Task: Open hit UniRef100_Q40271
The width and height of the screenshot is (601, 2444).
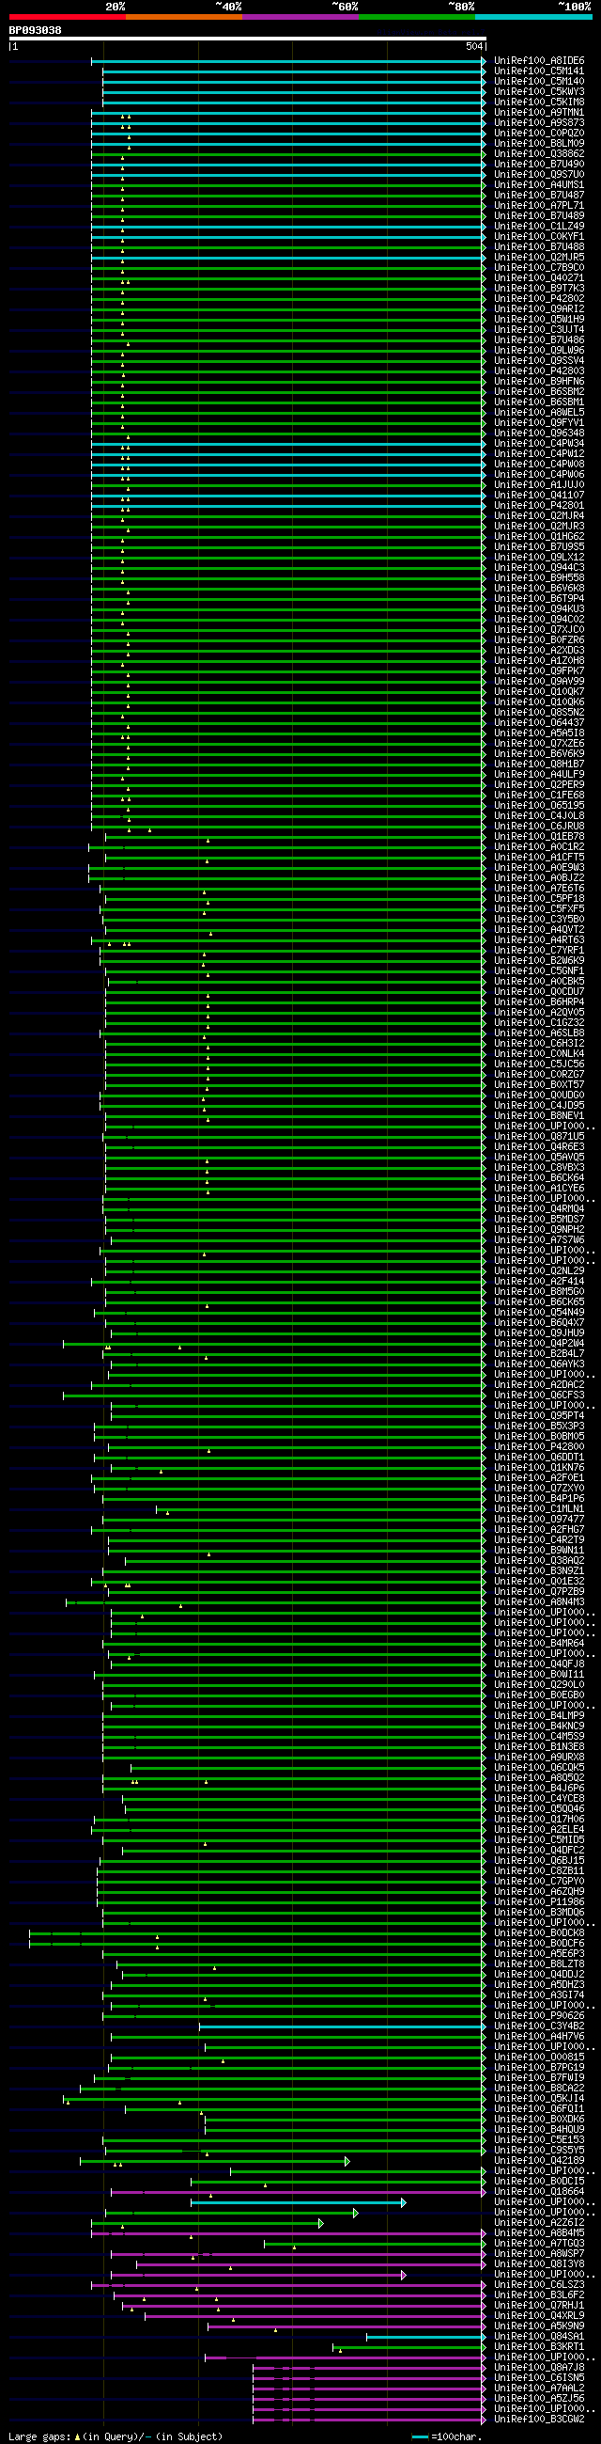Action: 539,278
